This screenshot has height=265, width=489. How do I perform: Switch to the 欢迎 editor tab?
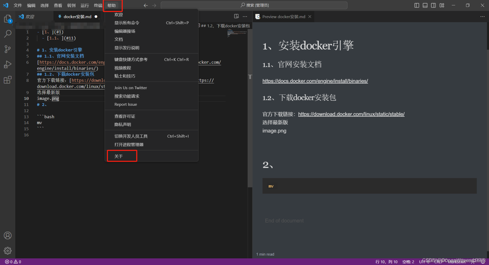click(34, 17)
